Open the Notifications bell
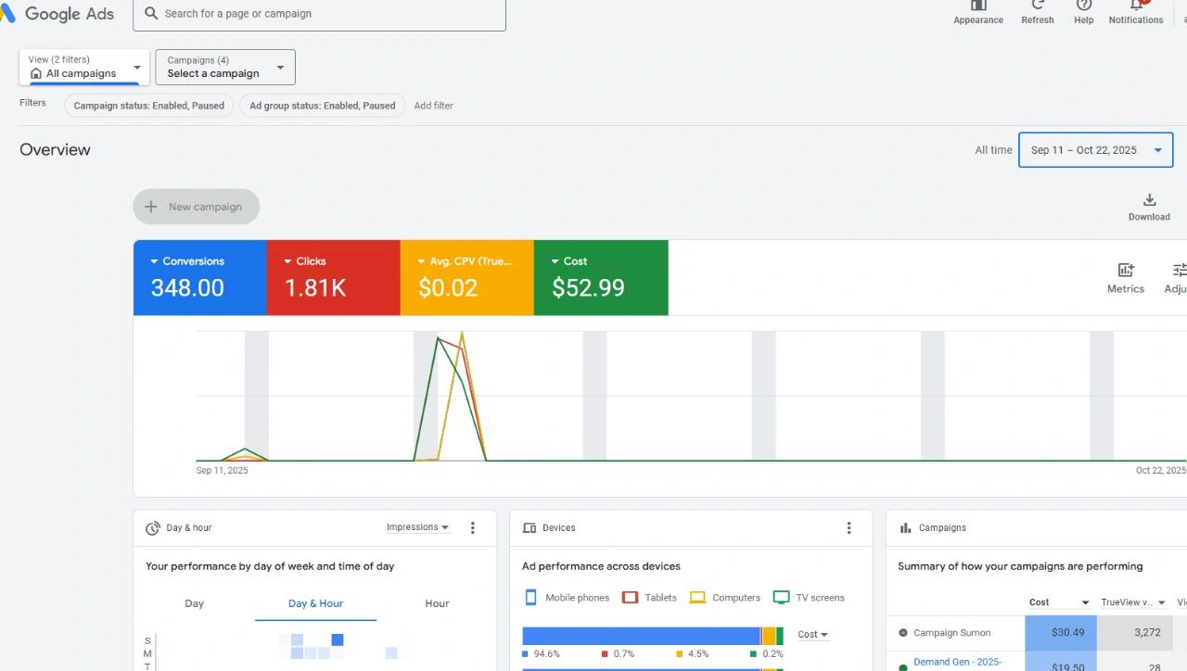 [x=1136, y=6]
